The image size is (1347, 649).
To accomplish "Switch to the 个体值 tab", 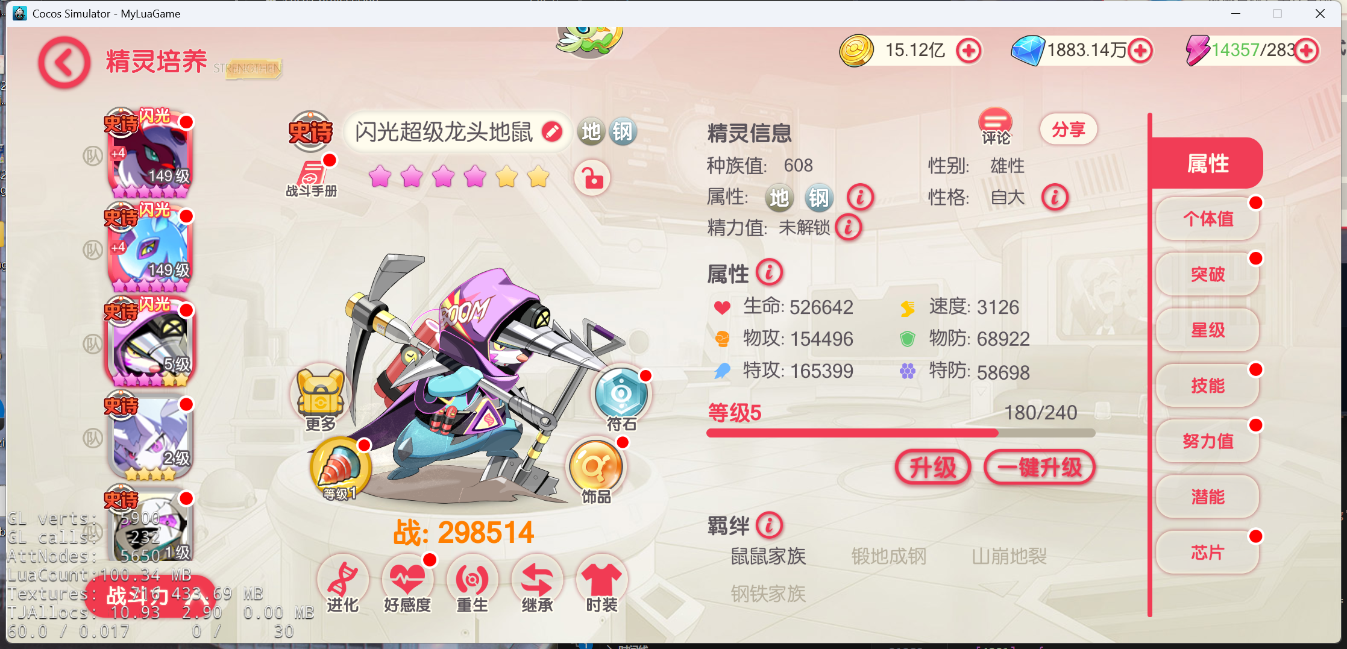I will 1208,219.
